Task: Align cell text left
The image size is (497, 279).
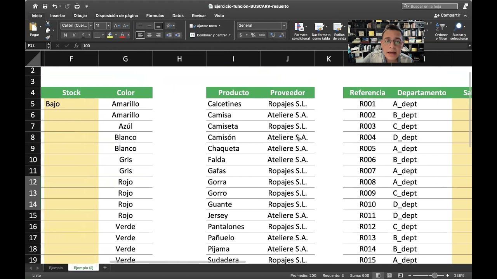Action: click(x=140, y=35)
